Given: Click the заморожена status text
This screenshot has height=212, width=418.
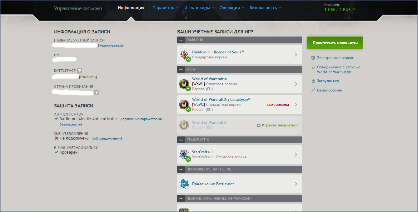Looking at the screenshot, I should tap(278, 105).
